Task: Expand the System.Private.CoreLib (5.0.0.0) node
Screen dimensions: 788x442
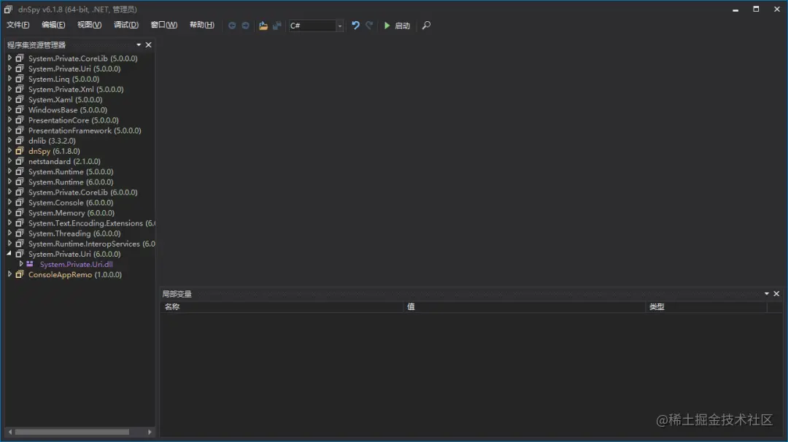Action: click(9, 58)
